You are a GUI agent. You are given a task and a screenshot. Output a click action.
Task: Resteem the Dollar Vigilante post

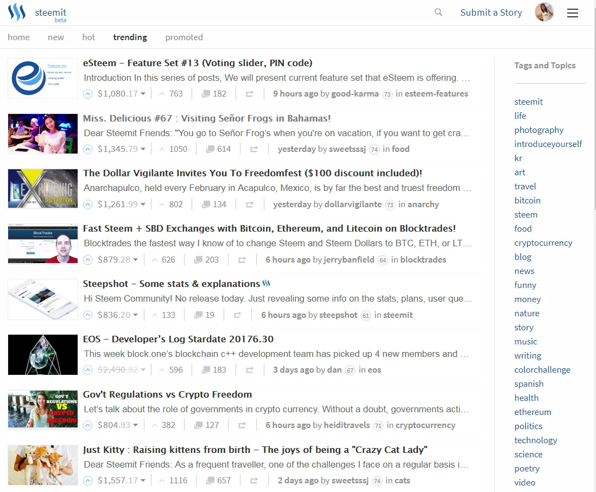coord(250,205)
